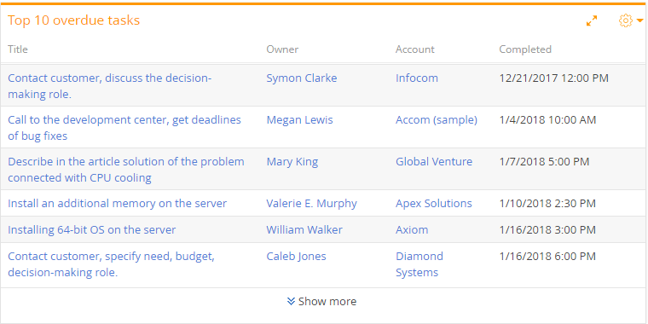Click the double chevron beside Show more
Screen dimensions: 648x324
tap(291, 301)
